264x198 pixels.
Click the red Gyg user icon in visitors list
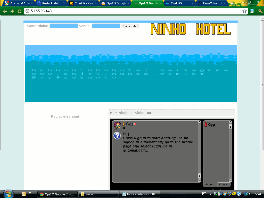pyautogui.click(x=206, y=125)
